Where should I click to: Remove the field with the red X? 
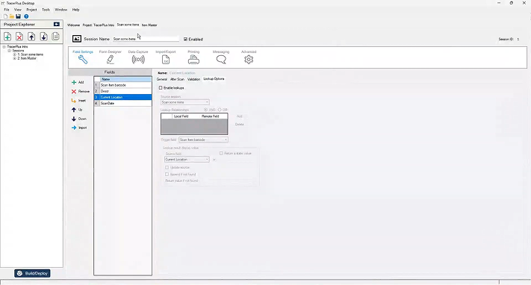pos(74,91)
